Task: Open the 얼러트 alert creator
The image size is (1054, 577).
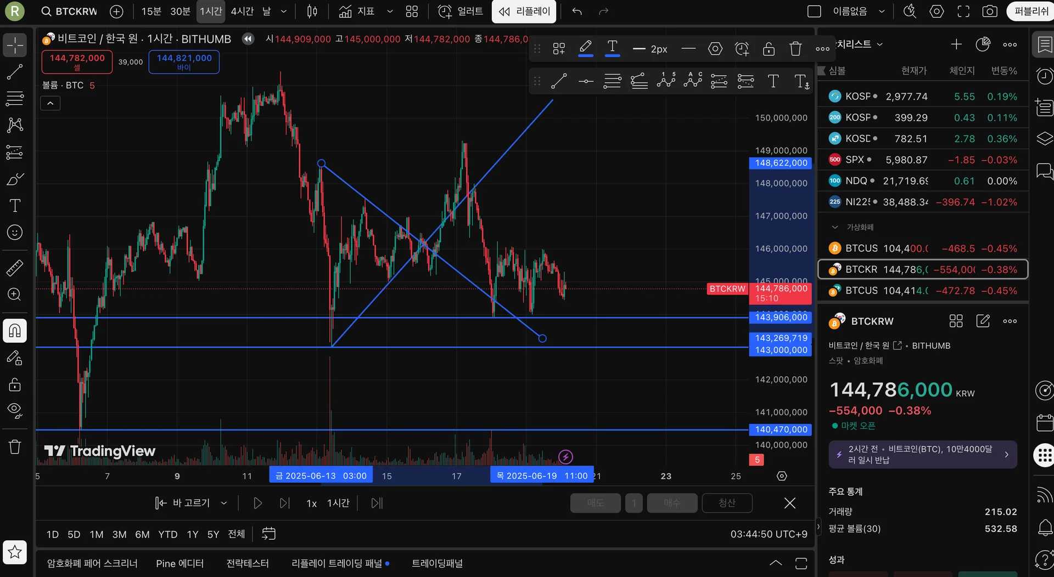Action: pyautogui.click(x=461, y=12)
